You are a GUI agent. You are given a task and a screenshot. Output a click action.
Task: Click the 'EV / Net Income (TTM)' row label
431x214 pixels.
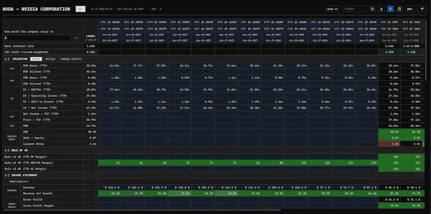point(41,108)
